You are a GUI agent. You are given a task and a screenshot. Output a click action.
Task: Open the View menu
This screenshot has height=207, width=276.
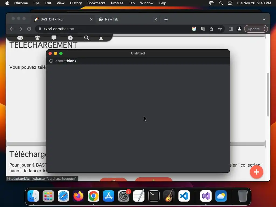(60, 3)
